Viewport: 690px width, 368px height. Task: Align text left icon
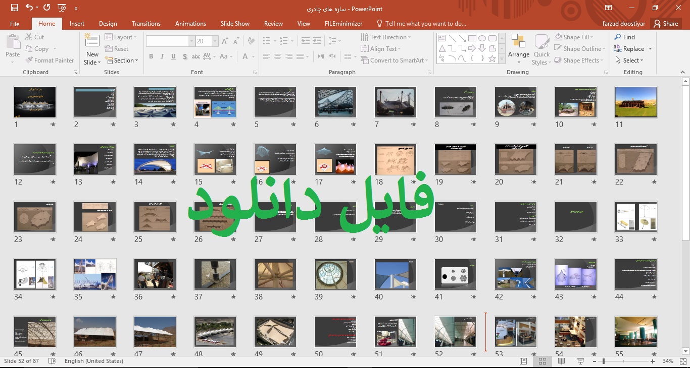pyautogui.click(x=267, y=56)
